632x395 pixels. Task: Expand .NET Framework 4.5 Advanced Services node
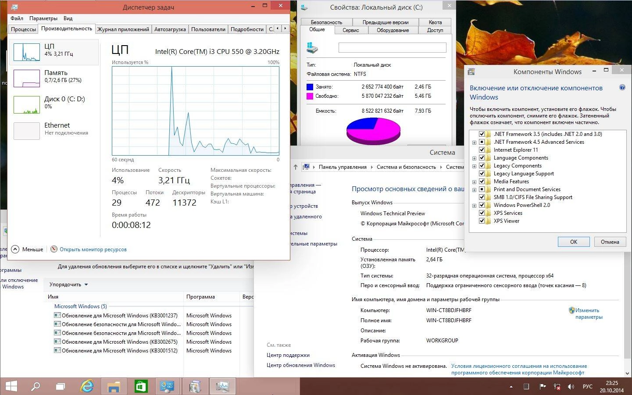474,142
